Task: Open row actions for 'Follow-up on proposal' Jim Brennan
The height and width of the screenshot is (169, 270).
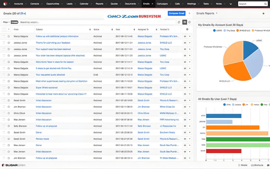Action: 190,158
